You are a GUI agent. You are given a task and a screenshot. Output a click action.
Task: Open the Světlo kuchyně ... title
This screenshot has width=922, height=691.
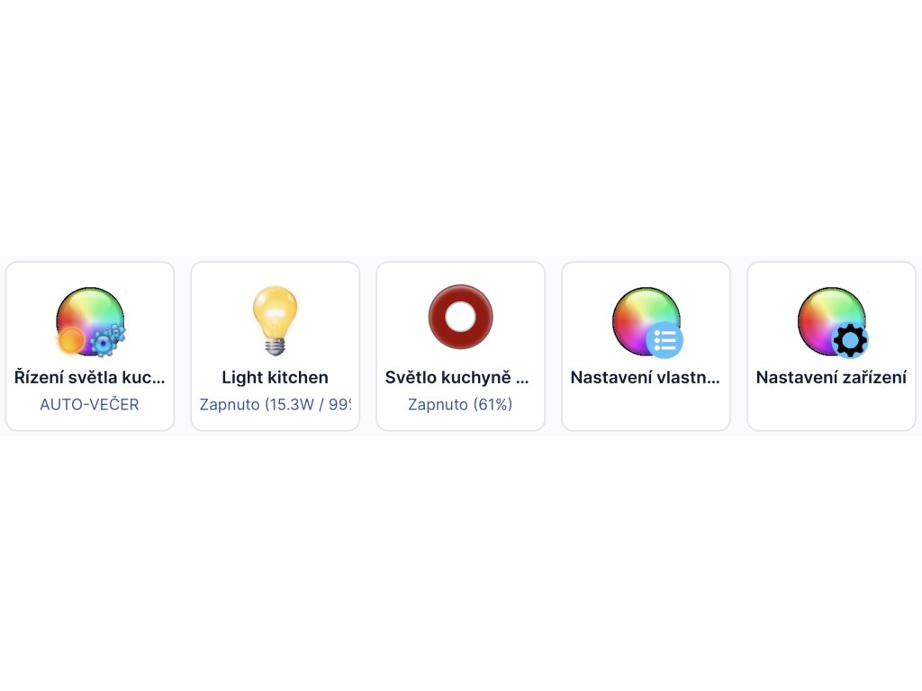(456, 377)
